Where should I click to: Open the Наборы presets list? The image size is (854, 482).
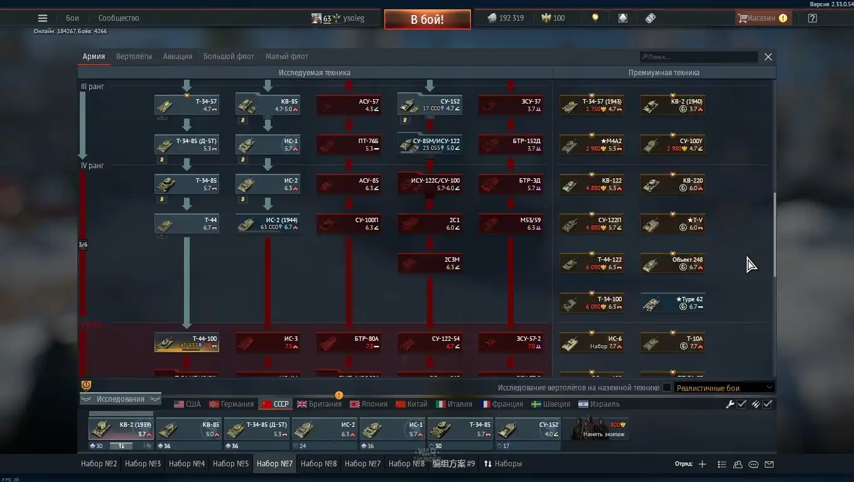tap(502, 464)
